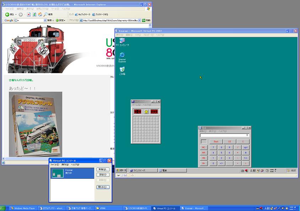Open the ファイル menu in Internet Explorer
This screenshot has height=211, width=300.
click(x=9, y=9)
